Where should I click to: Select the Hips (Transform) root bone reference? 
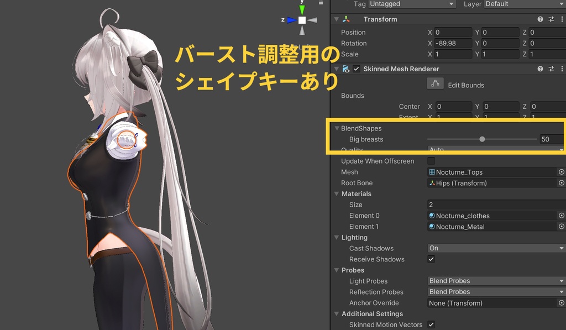click(x=492, y=183)
